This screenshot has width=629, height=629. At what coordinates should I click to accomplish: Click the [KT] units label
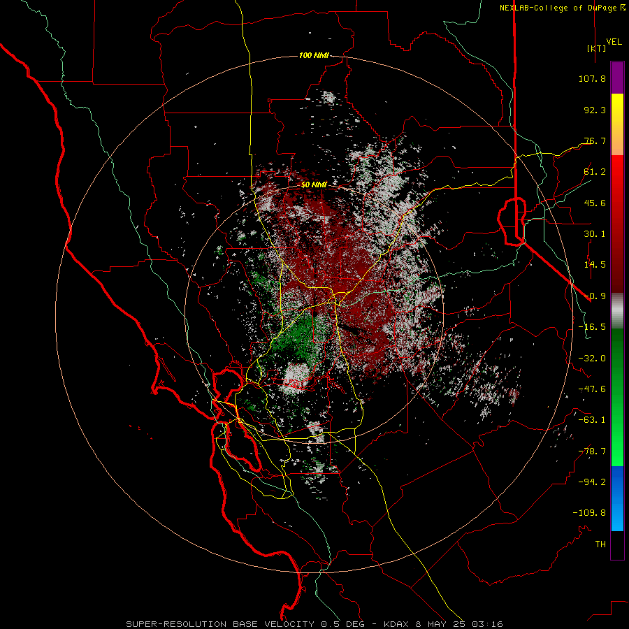(x=597, y=48)
